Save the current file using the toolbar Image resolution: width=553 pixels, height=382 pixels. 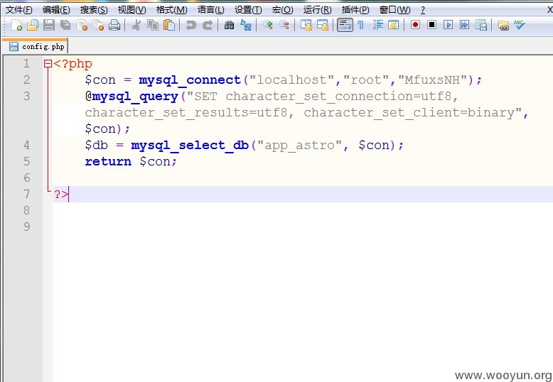[49, 25]
